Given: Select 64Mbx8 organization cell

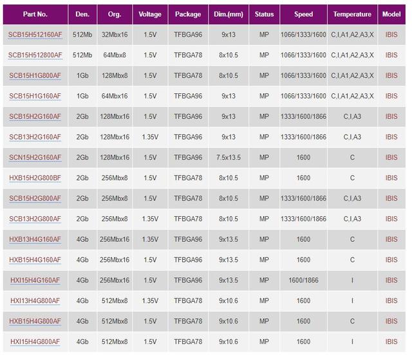Looking at the screenshot, I should click(x=115, y=55).
